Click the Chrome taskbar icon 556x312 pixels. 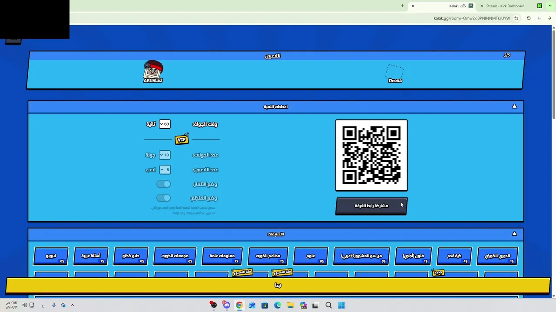pos(239,305)
